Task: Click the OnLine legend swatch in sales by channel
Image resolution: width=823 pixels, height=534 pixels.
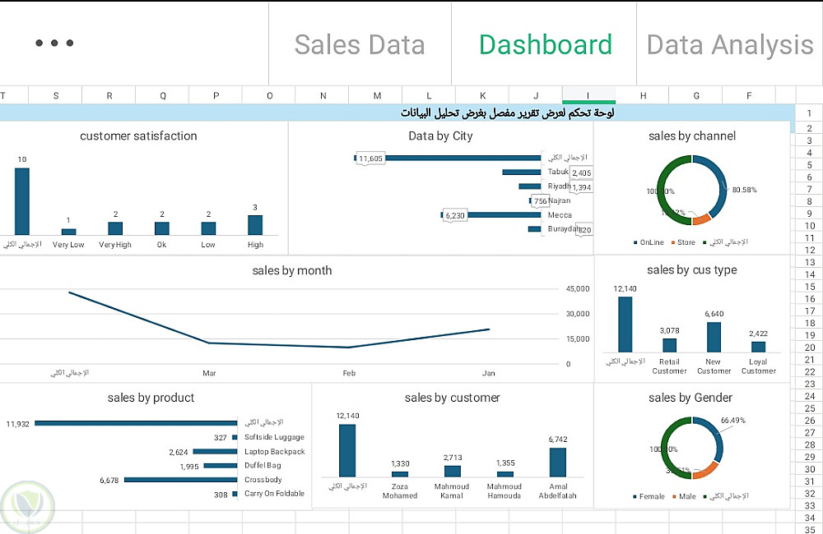Action: tap(636, 242)
